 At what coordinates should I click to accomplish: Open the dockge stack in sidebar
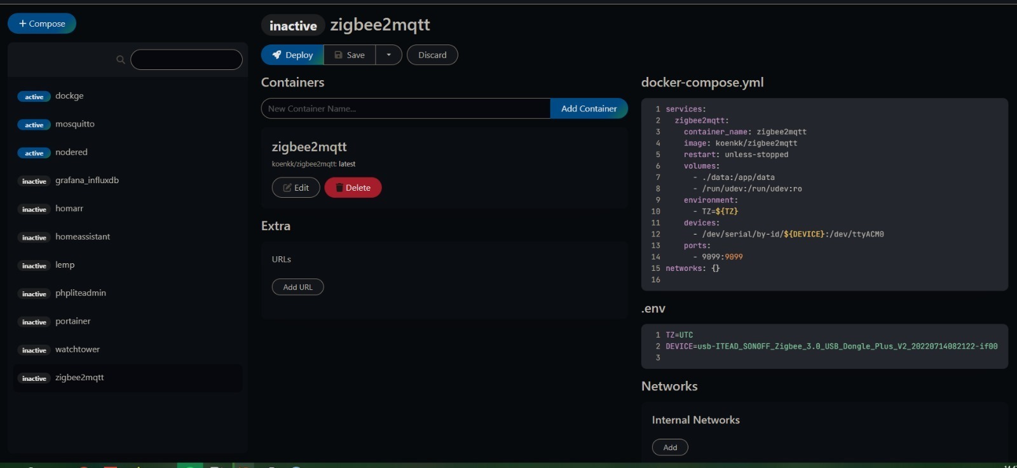[69, 96]
